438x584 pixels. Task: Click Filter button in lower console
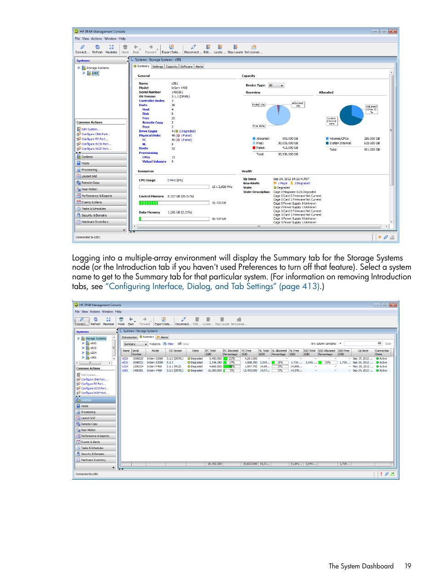[168, 344]
